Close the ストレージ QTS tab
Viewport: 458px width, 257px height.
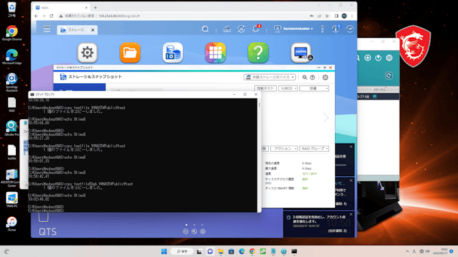tap(92, 30)
